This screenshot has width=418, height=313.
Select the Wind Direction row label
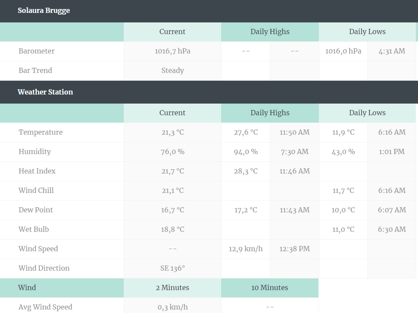(44, 268)
